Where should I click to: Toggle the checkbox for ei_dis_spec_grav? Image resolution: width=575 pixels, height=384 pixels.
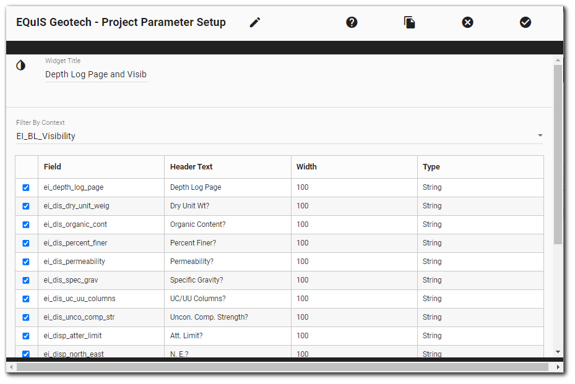(25, 280)
